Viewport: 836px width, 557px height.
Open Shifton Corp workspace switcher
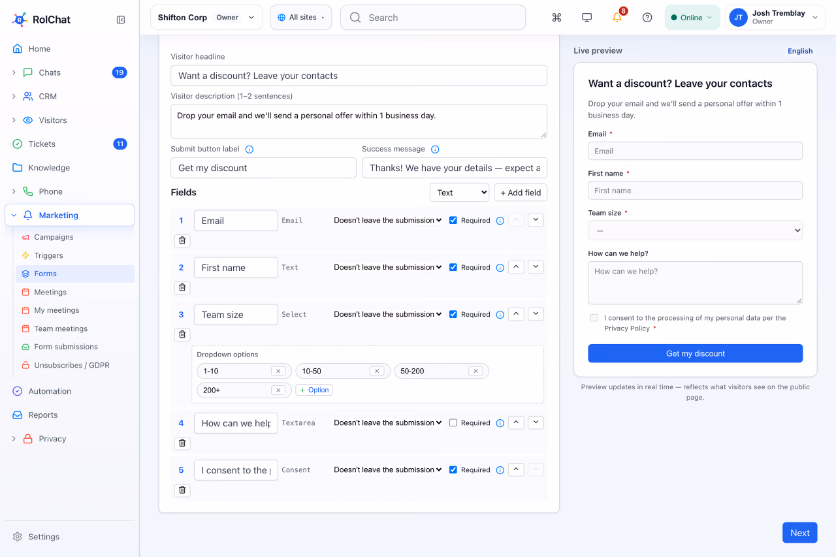click(x=206, y=18)
